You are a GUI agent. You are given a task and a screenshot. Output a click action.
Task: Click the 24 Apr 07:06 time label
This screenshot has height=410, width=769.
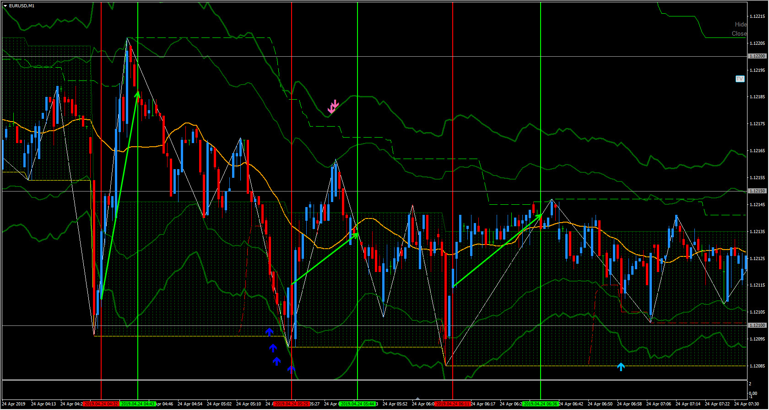coord(659,404)
